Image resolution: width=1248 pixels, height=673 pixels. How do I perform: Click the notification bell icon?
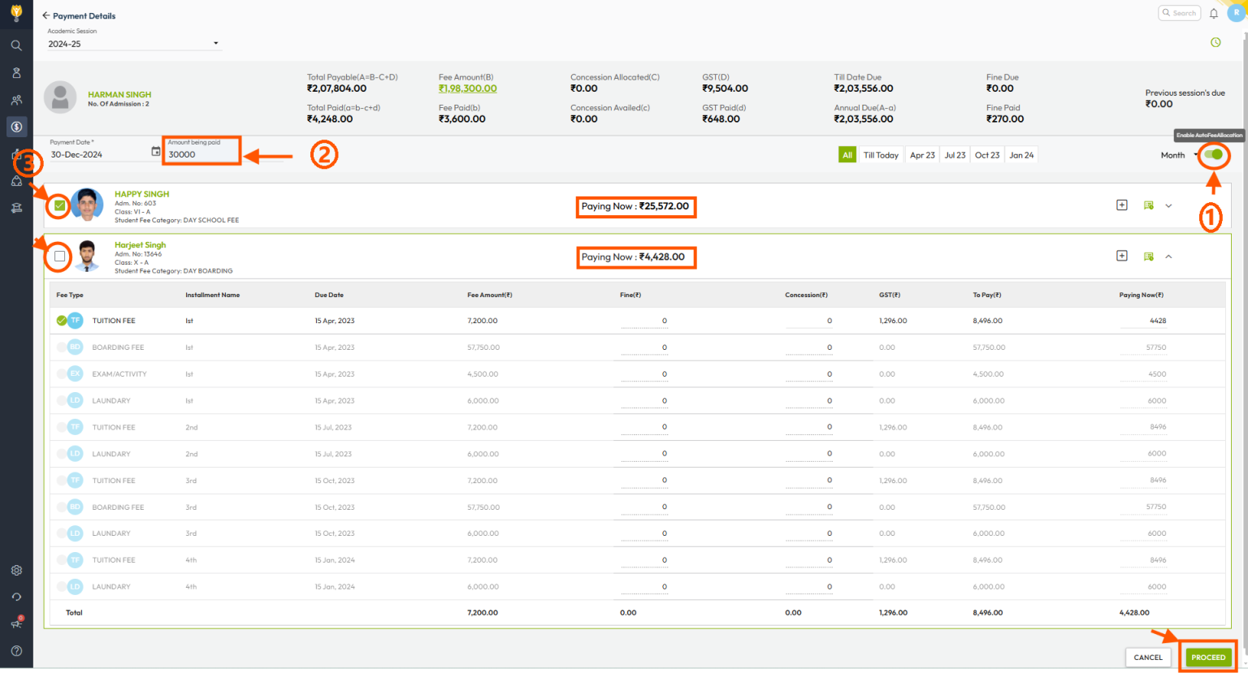click(1213, 14)
